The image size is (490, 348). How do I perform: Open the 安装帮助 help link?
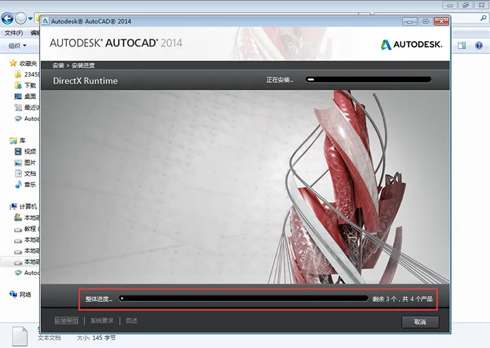click(x=66, y=321)
